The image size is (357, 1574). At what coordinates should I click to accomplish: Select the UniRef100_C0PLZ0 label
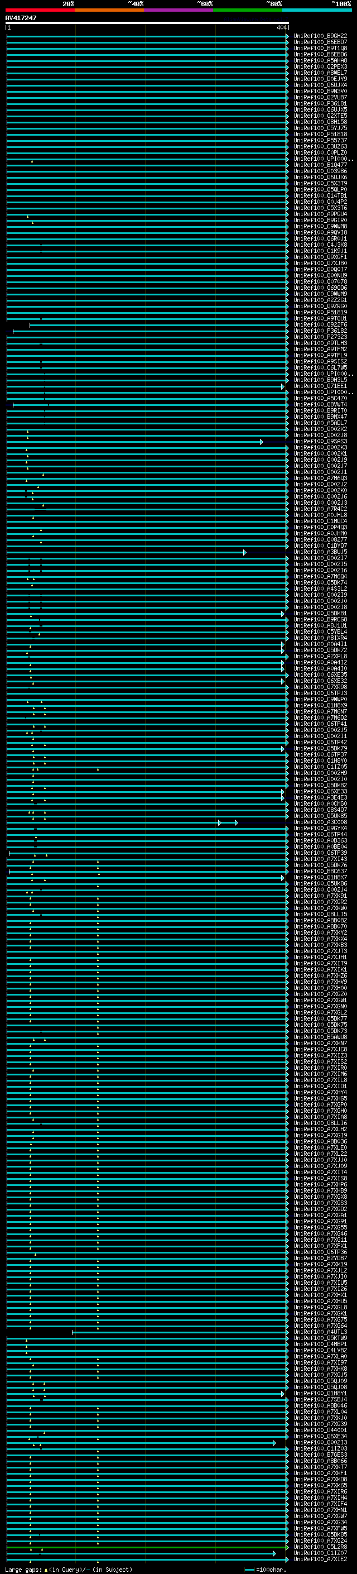320,153
